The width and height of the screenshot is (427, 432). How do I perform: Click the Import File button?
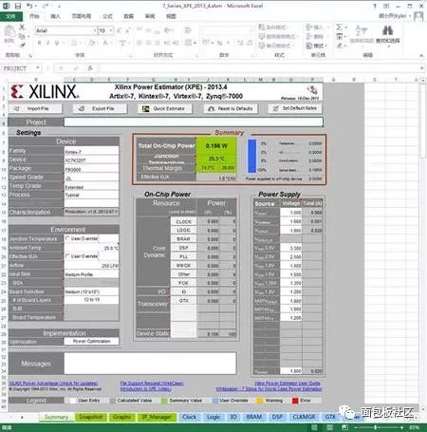pos(35,108)
